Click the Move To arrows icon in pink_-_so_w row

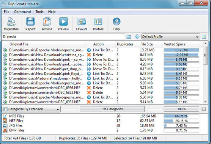pyautogui.click(x=89, y=59)
